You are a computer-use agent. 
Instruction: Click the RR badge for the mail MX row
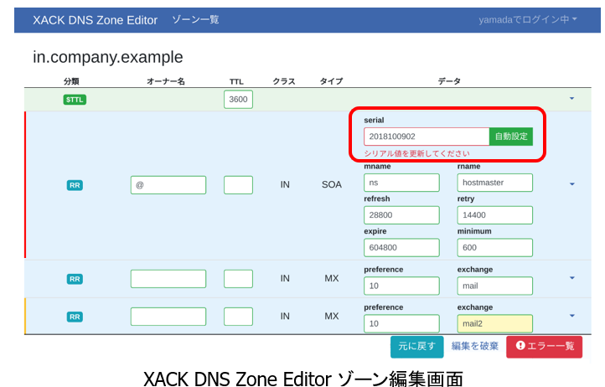(x=75, y=279)
